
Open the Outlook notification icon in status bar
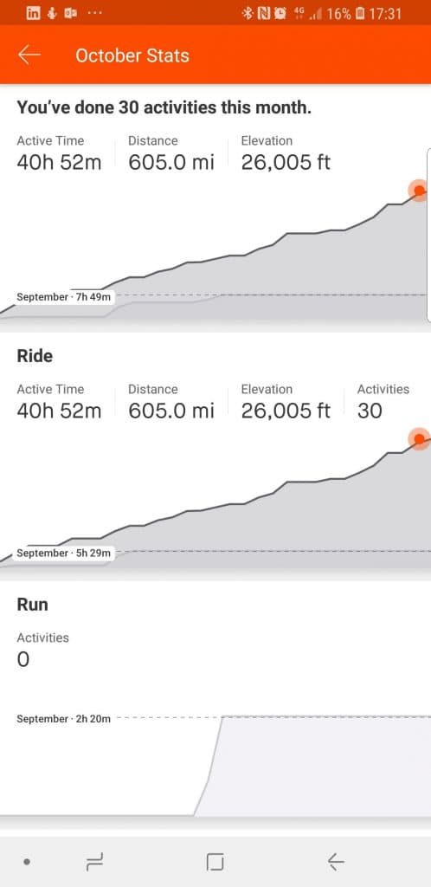coord(71,14)
